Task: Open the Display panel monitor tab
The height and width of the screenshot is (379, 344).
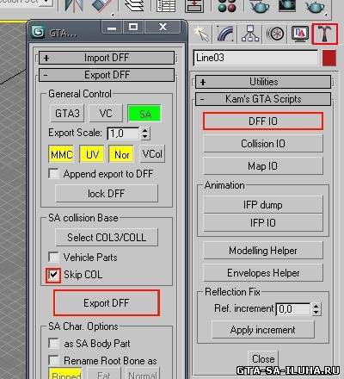Action: point(300,34)
